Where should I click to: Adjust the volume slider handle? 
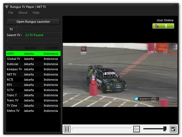pyautogui.click(x=165, y=129)
